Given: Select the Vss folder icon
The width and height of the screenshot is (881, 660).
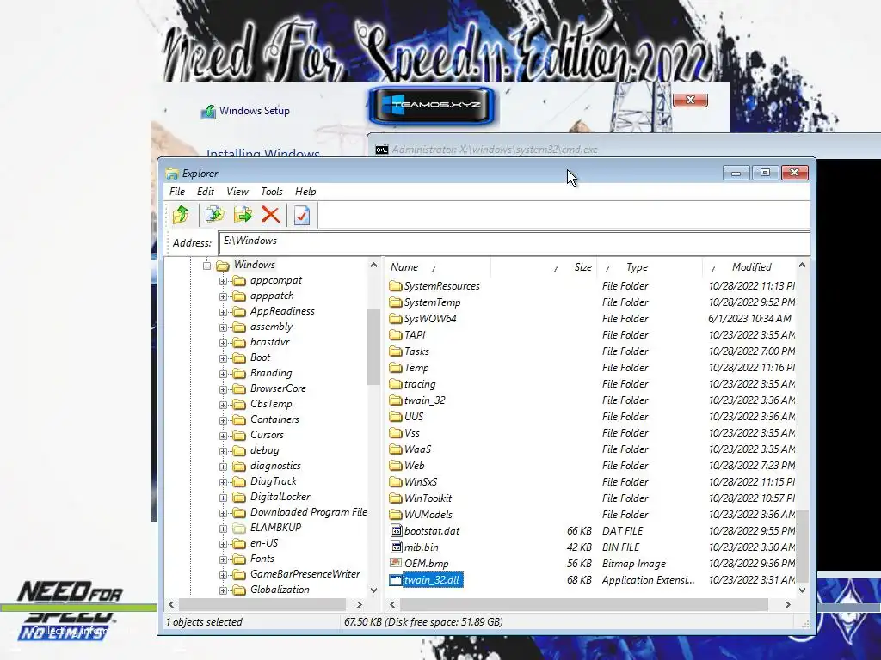Looking at the screenshot, I should [x=396, y=433].
